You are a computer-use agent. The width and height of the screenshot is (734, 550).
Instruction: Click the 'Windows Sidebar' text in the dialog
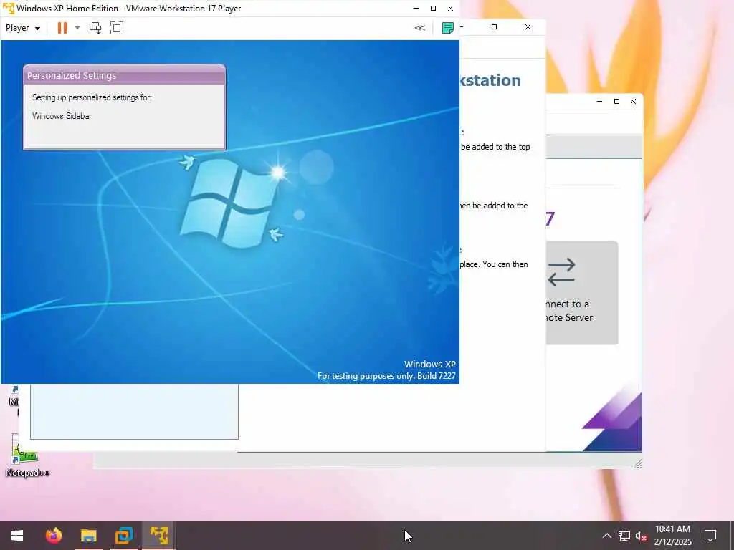[x=62, y=116]
